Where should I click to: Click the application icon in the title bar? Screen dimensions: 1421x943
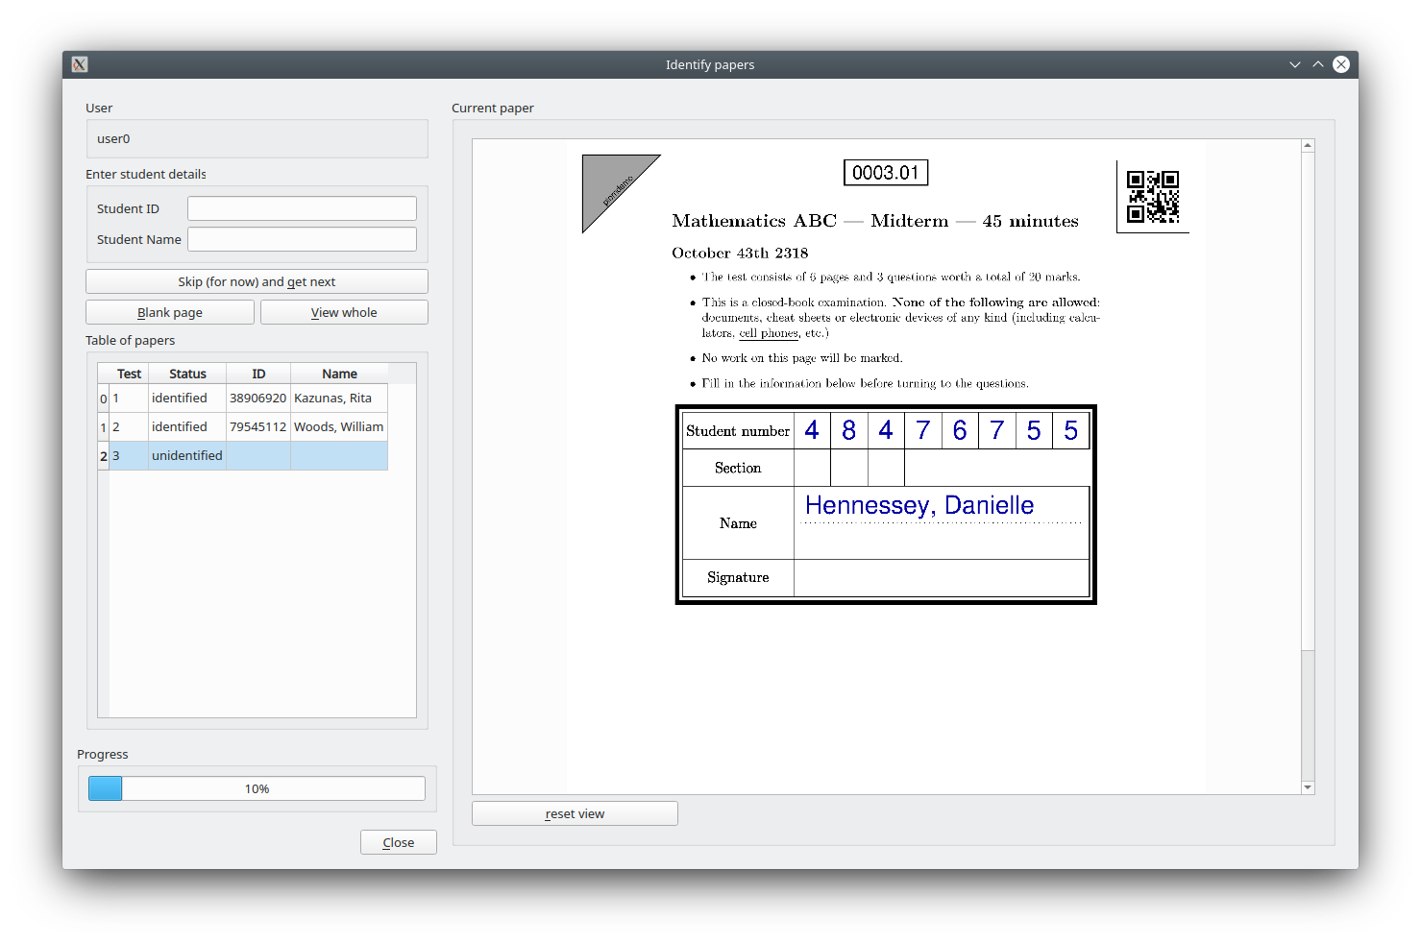pos(80,64)
